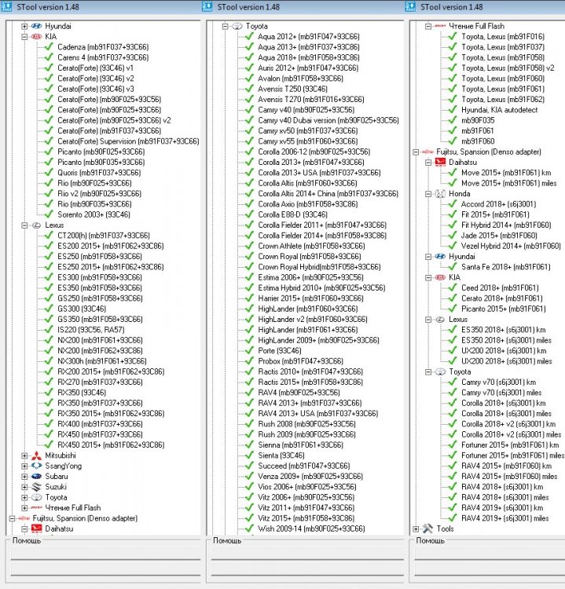Click the green checkmark beside Hyundai, KIA autodetect
Image resolution: width=565 pixels, height=589 pixels.
[x=453, y=110]
